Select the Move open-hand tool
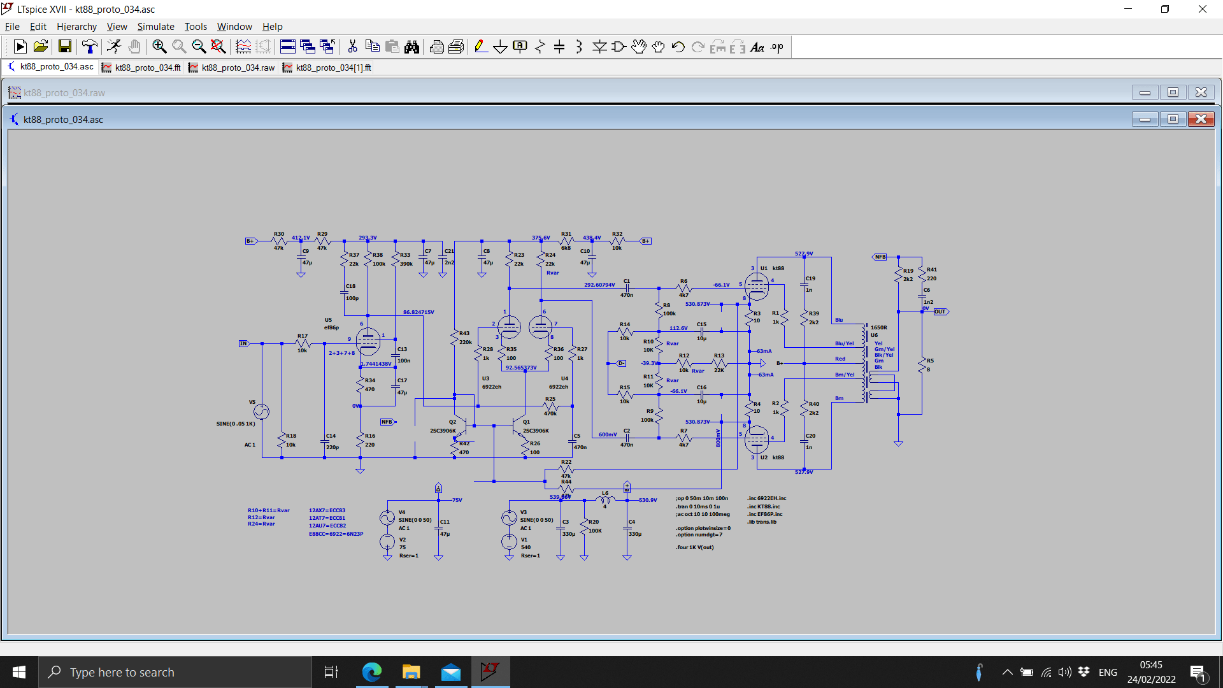The width and height of the screenshot is (1223, 688). [639, 47]
